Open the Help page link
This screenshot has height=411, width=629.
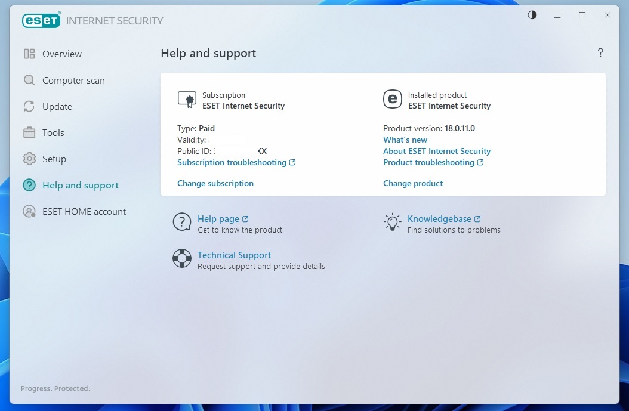point(218,219)
